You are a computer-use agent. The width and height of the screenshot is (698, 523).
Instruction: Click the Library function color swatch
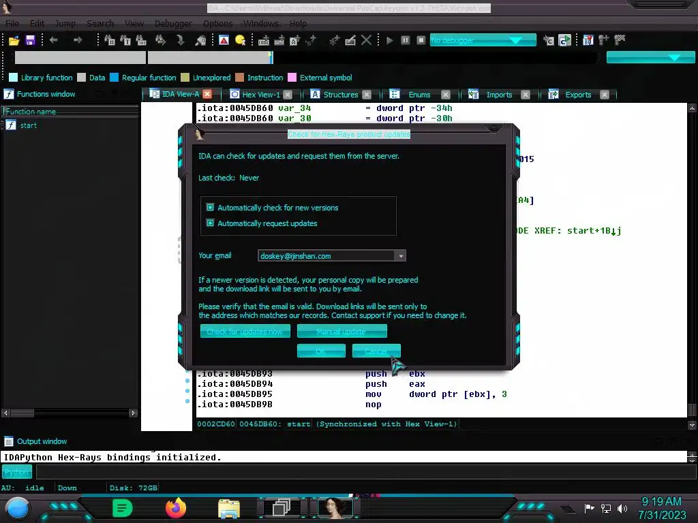click(x=14, y=78)
